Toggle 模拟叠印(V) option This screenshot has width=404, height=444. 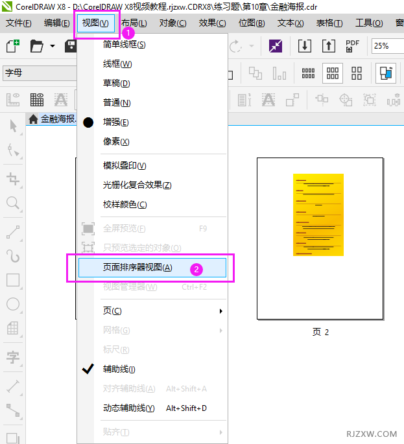(152, 166)
